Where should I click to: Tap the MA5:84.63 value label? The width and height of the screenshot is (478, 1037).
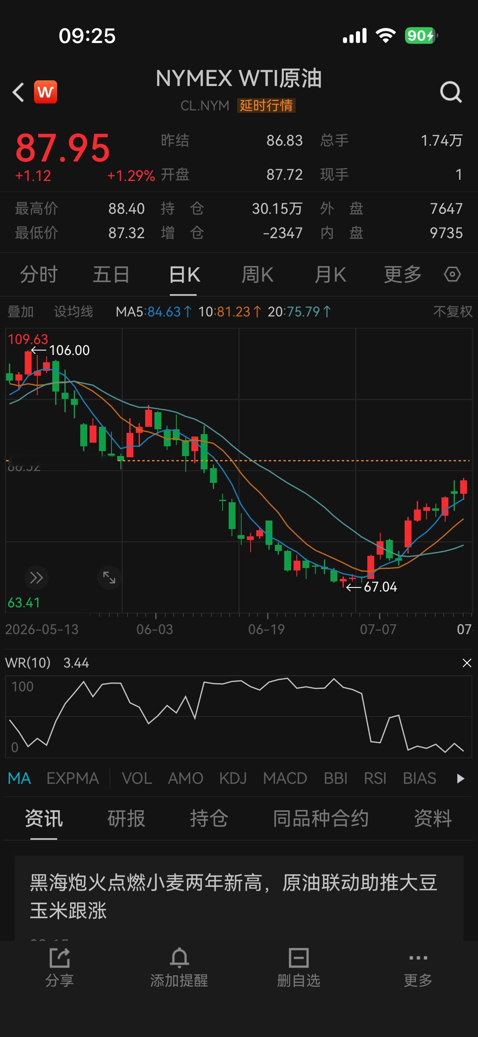point(154,312)
